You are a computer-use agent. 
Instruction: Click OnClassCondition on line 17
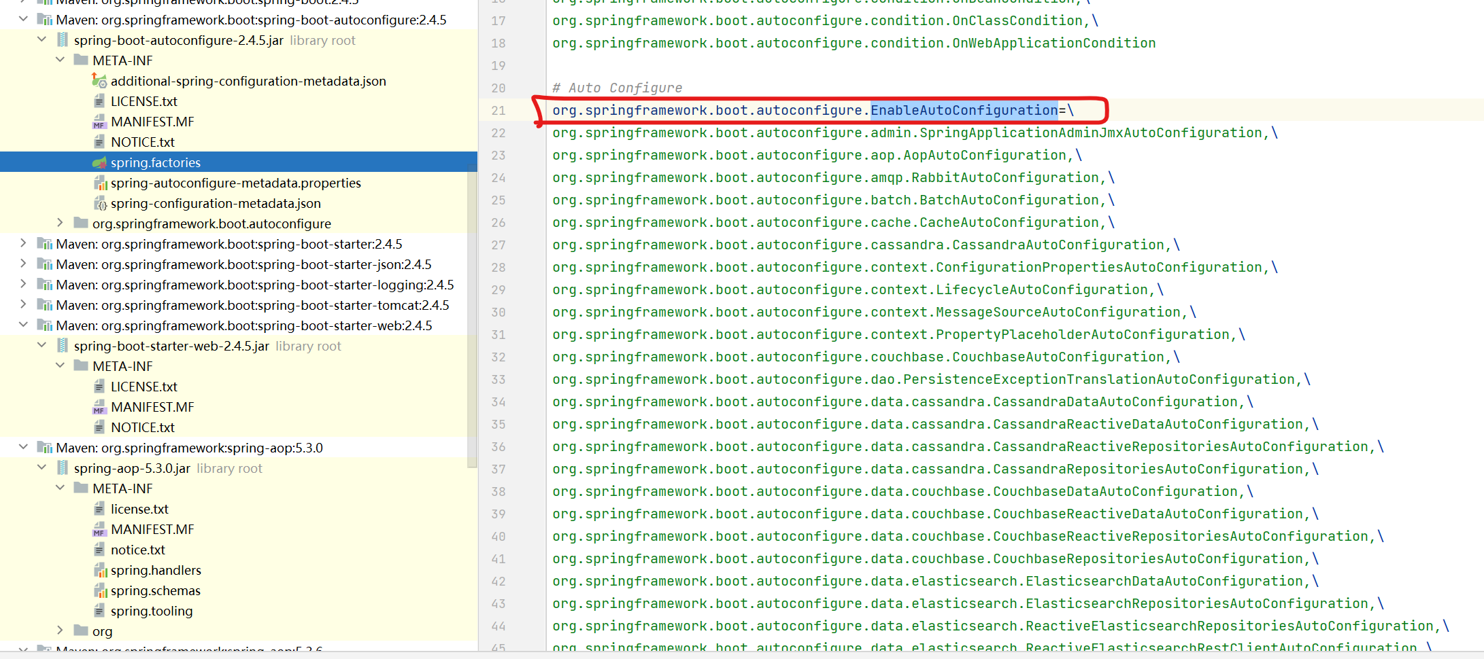point(1017,20)
